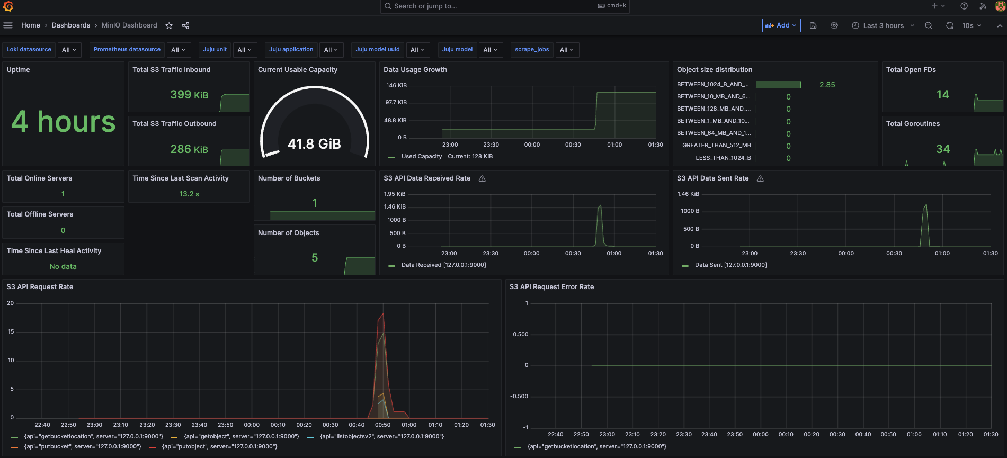
Task: Click the Grafana logo icon
Action: point(8,6)
